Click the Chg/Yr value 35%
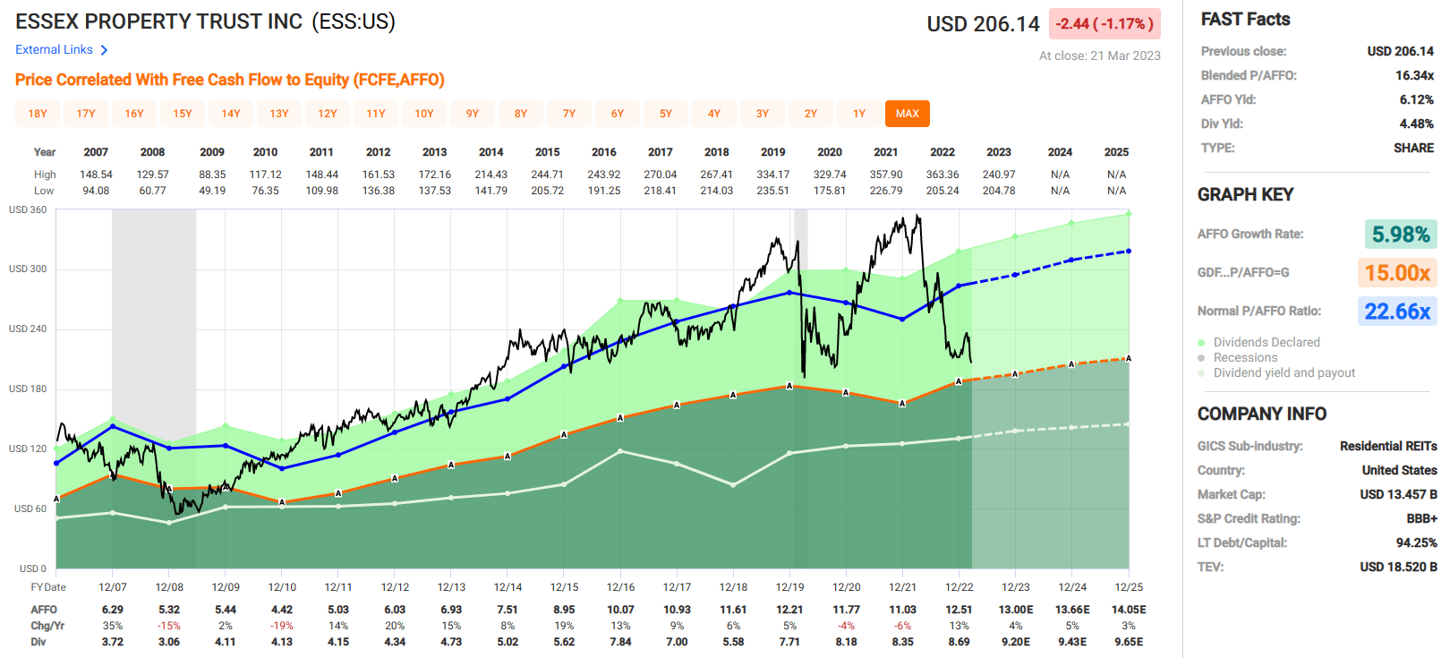 tap(113, 626)
